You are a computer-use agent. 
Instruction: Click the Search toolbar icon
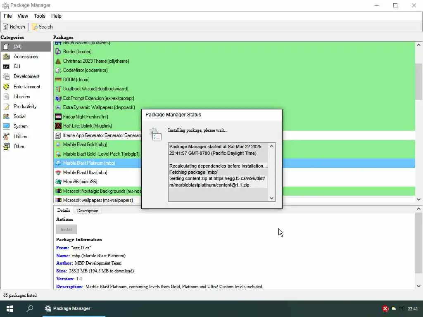tap(35, 27)
